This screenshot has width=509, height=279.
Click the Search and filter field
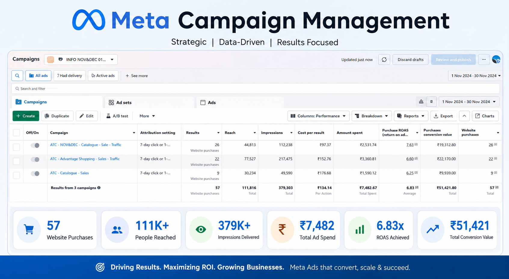coord(256,89)
